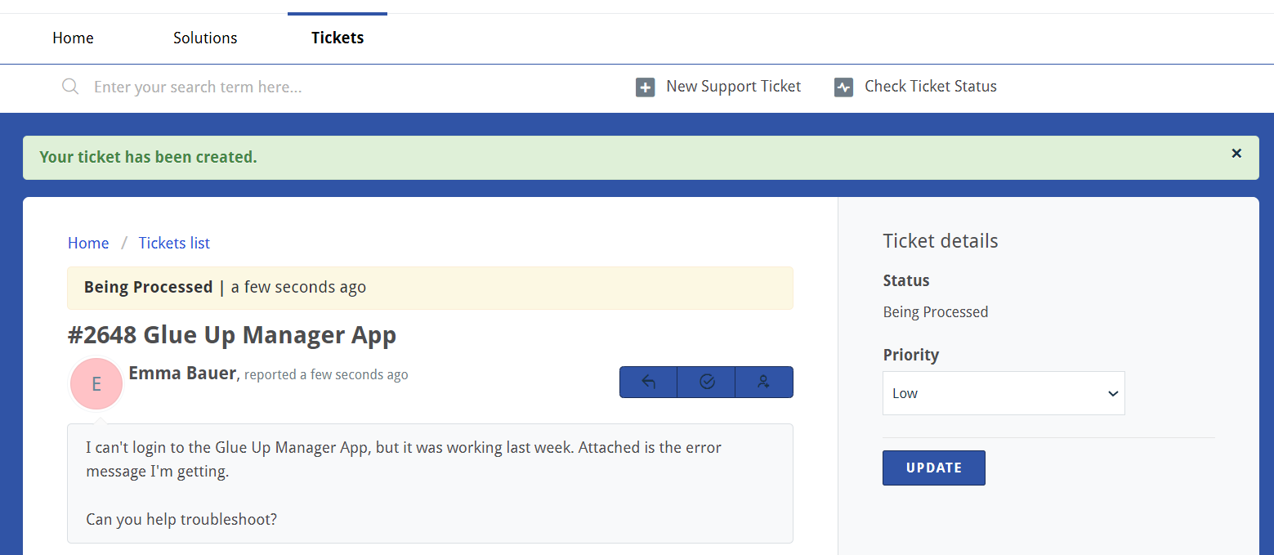Click the UPDATE button
The height and width of the screenshot is (555, 1274).
pyautogui.click(x=934, y=468)
